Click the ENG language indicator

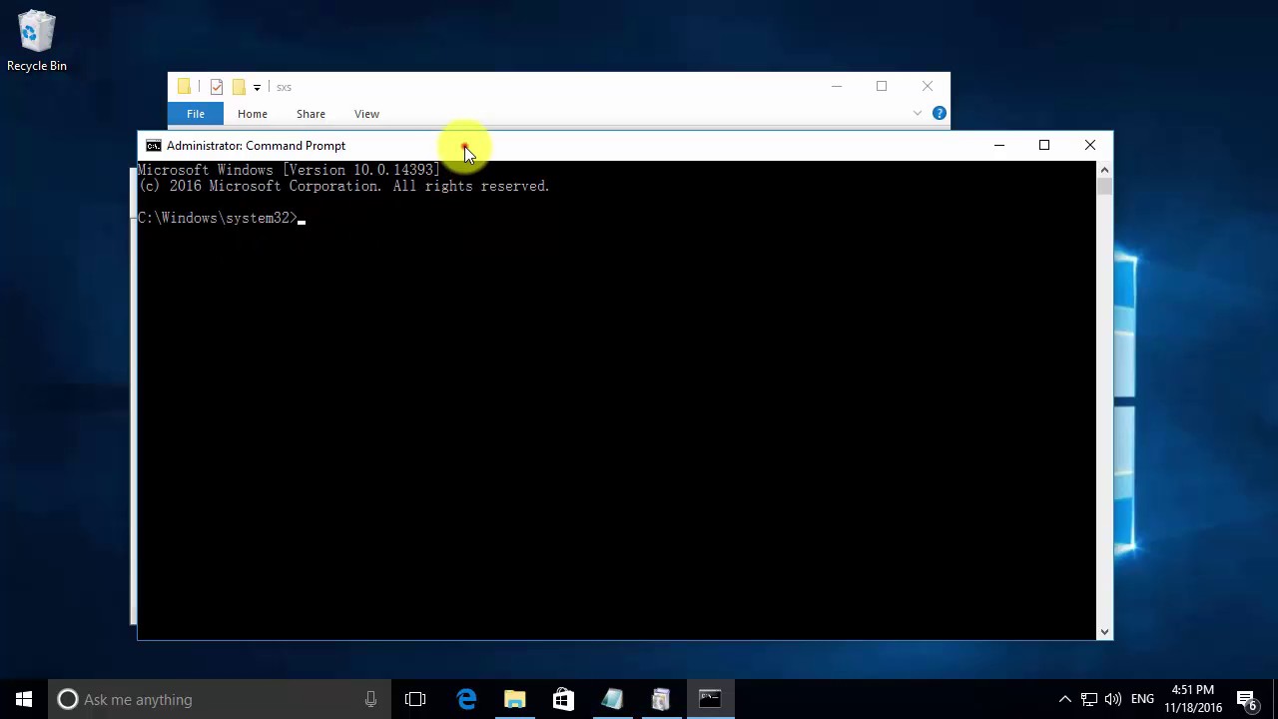click(x=1143, y=699)
